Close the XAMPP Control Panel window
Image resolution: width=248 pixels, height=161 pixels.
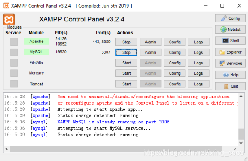coord(239,6)
